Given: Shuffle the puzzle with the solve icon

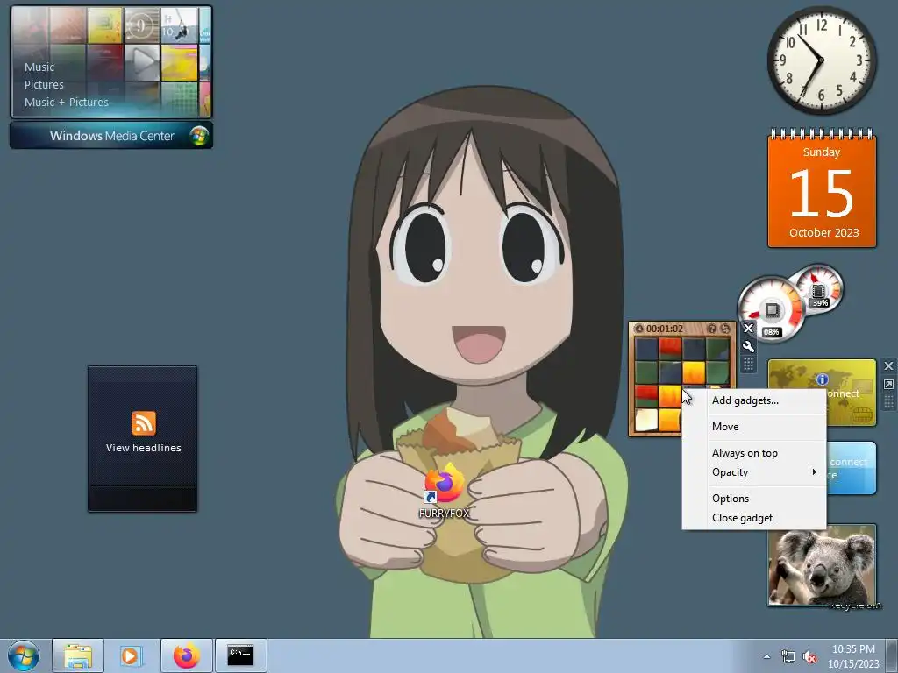Looking at the screenshot, I should pos(725,329).
